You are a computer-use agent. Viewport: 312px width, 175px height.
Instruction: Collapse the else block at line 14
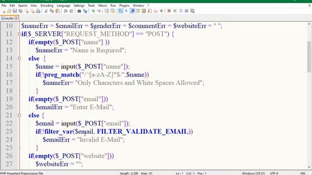pos(19,58)
